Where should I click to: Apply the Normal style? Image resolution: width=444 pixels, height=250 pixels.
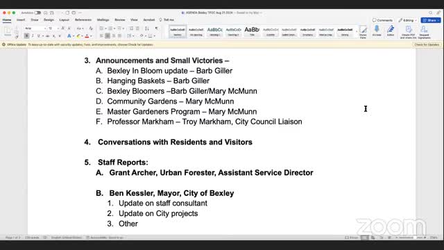click(x=178, y=31)
